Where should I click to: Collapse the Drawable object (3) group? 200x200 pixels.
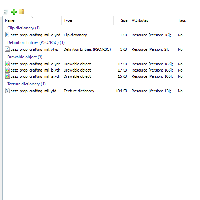pos(25,57)
